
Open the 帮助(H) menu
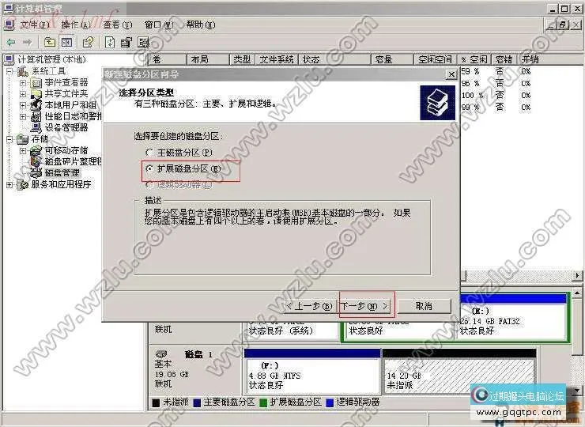[x=201, y=25]
